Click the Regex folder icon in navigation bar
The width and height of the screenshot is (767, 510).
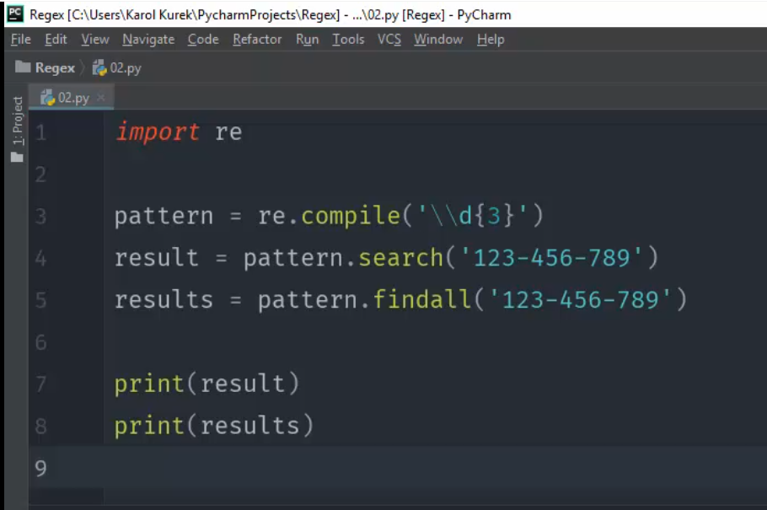click(x=23, y=67)
